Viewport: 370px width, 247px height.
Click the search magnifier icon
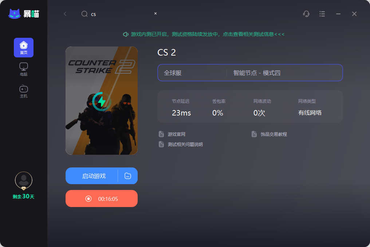coord(84,14)
